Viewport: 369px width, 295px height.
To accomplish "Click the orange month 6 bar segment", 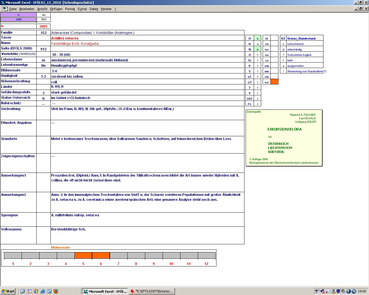I will tap(101, 256).
